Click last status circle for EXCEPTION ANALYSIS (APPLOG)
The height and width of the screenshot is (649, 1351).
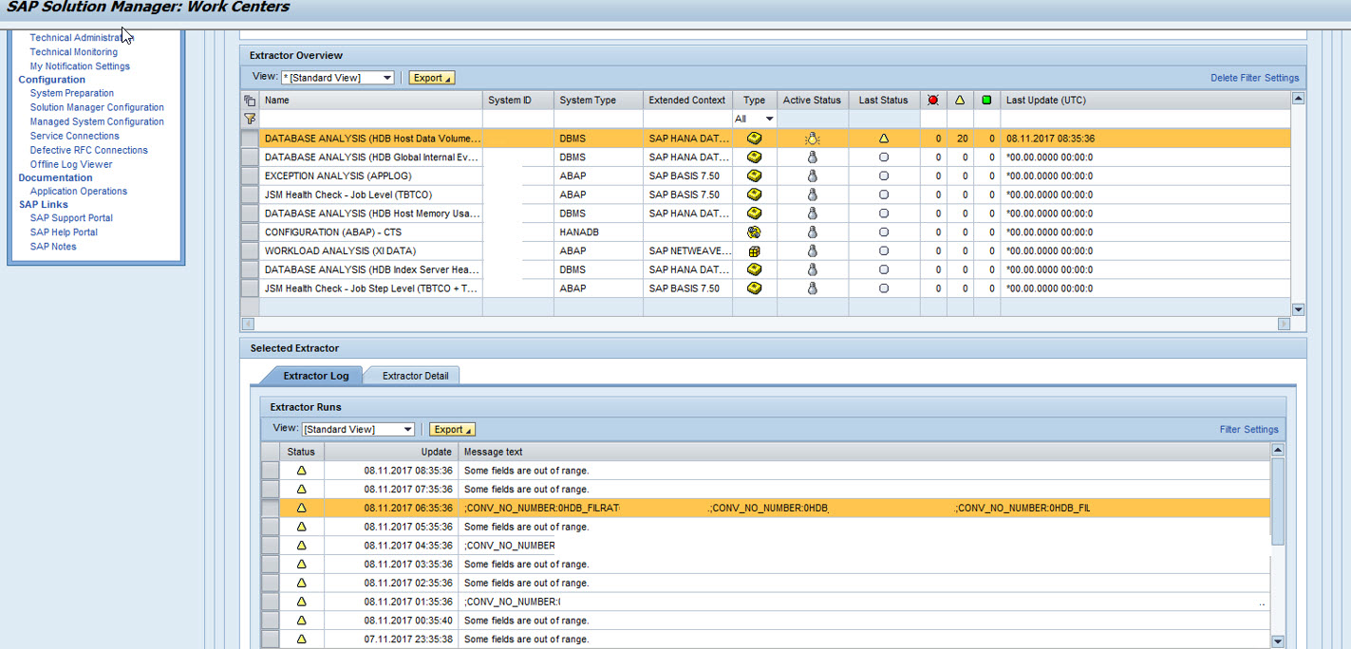[884, 176]
